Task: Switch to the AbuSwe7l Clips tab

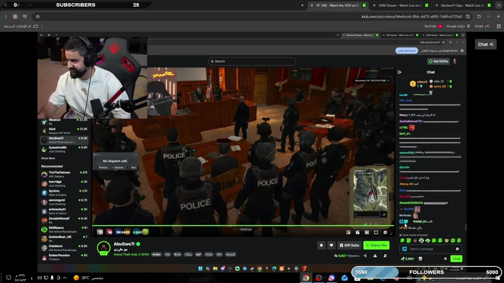Action: tap(463, 5)
